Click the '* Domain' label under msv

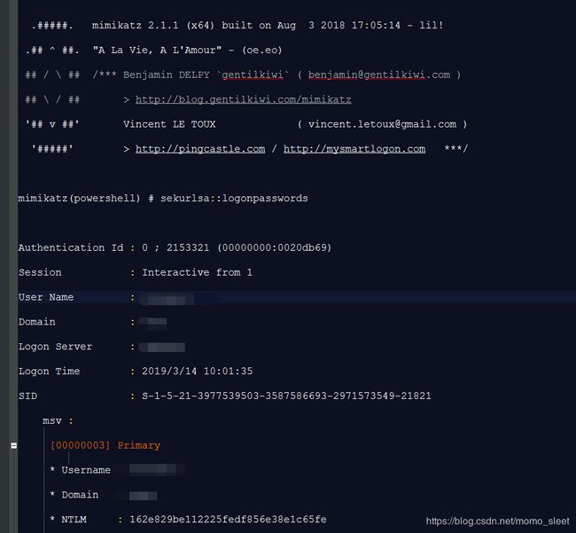coord(74,495)
